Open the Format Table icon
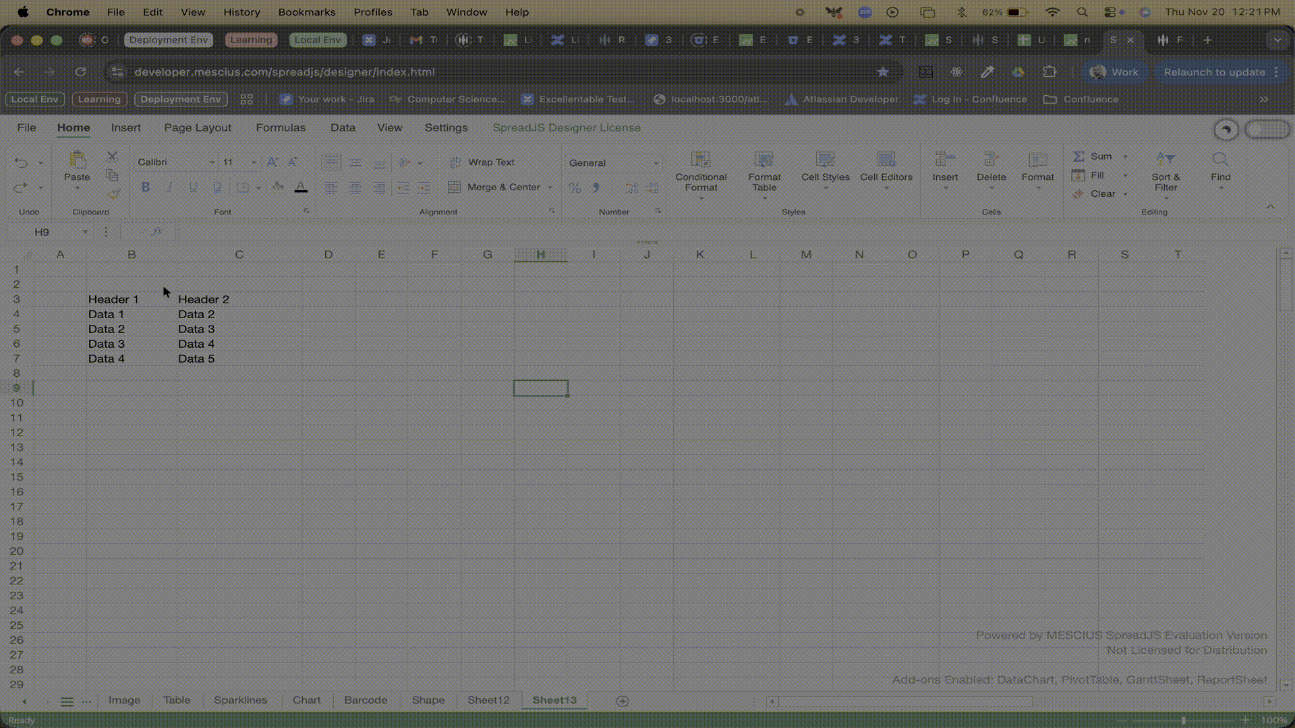The image size is (1295, 728). point(764,160)
